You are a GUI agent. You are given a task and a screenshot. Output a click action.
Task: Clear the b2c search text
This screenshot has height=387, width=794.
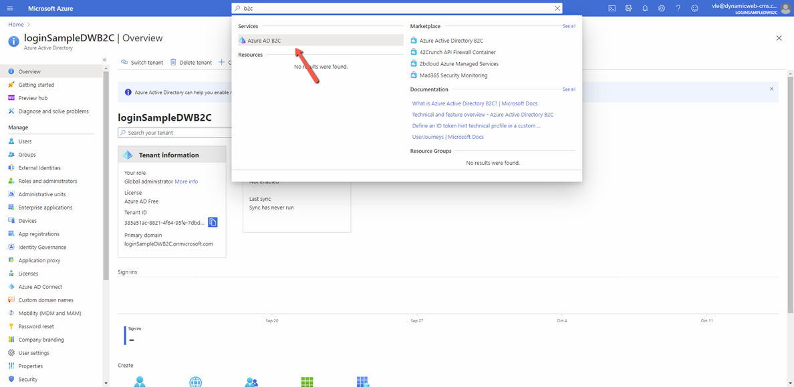coord(557,9)
